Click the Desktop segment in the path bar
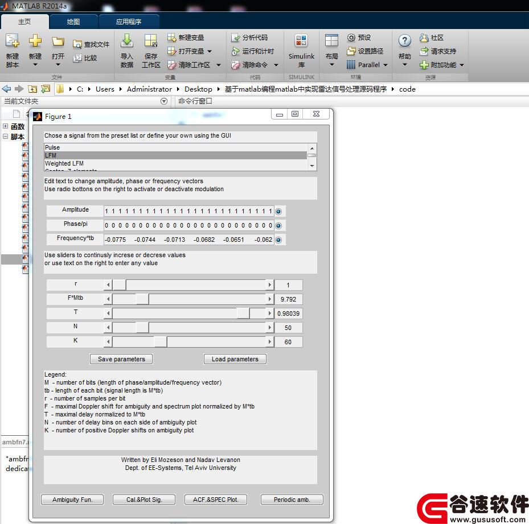The width and height of the screenshot is (529, 524). pyautogui.click(x=198, y=89)
